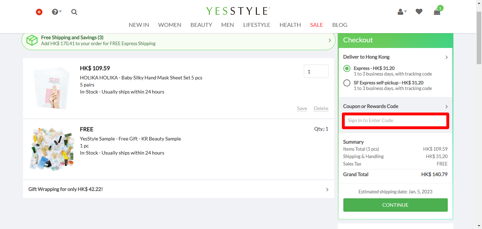
Task: Click the red rewards star icon
Action: [x=39, y=12]
